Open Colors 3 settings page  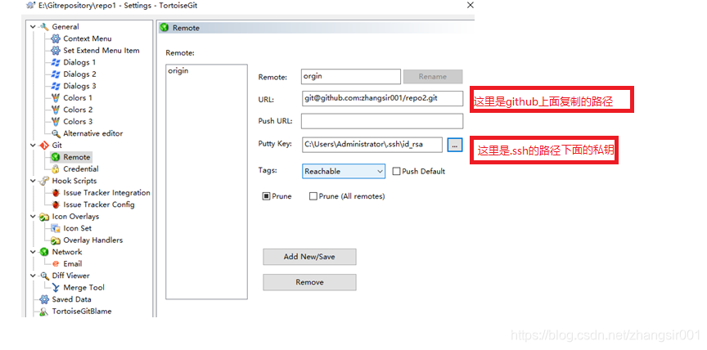pos(78,121)
